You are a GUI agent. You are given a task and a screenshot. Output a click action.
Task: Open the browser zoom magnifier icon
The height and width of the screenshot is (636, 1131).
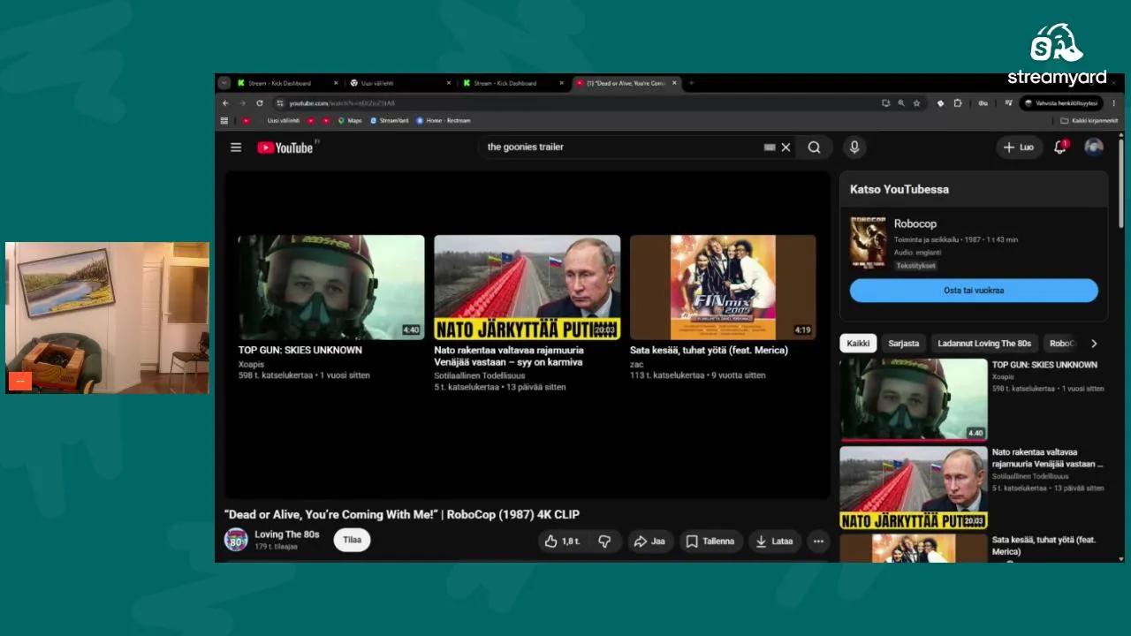coord(901,103)
